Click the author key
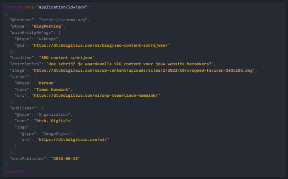 tap(20, 77)
